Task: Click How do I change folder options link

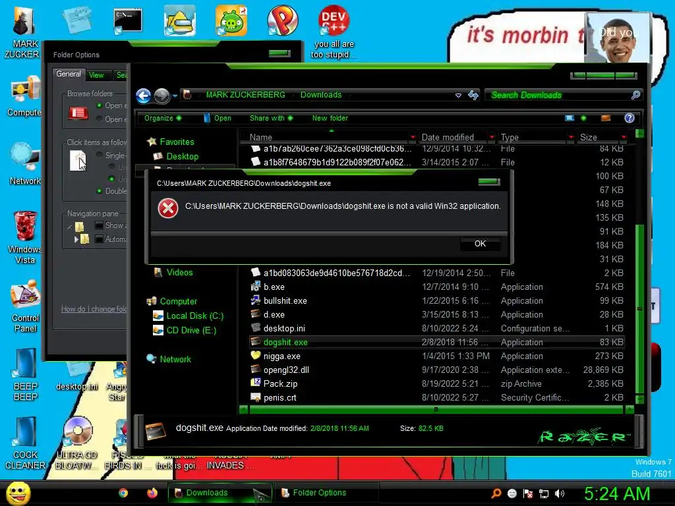Action: [x=94, y=309]
